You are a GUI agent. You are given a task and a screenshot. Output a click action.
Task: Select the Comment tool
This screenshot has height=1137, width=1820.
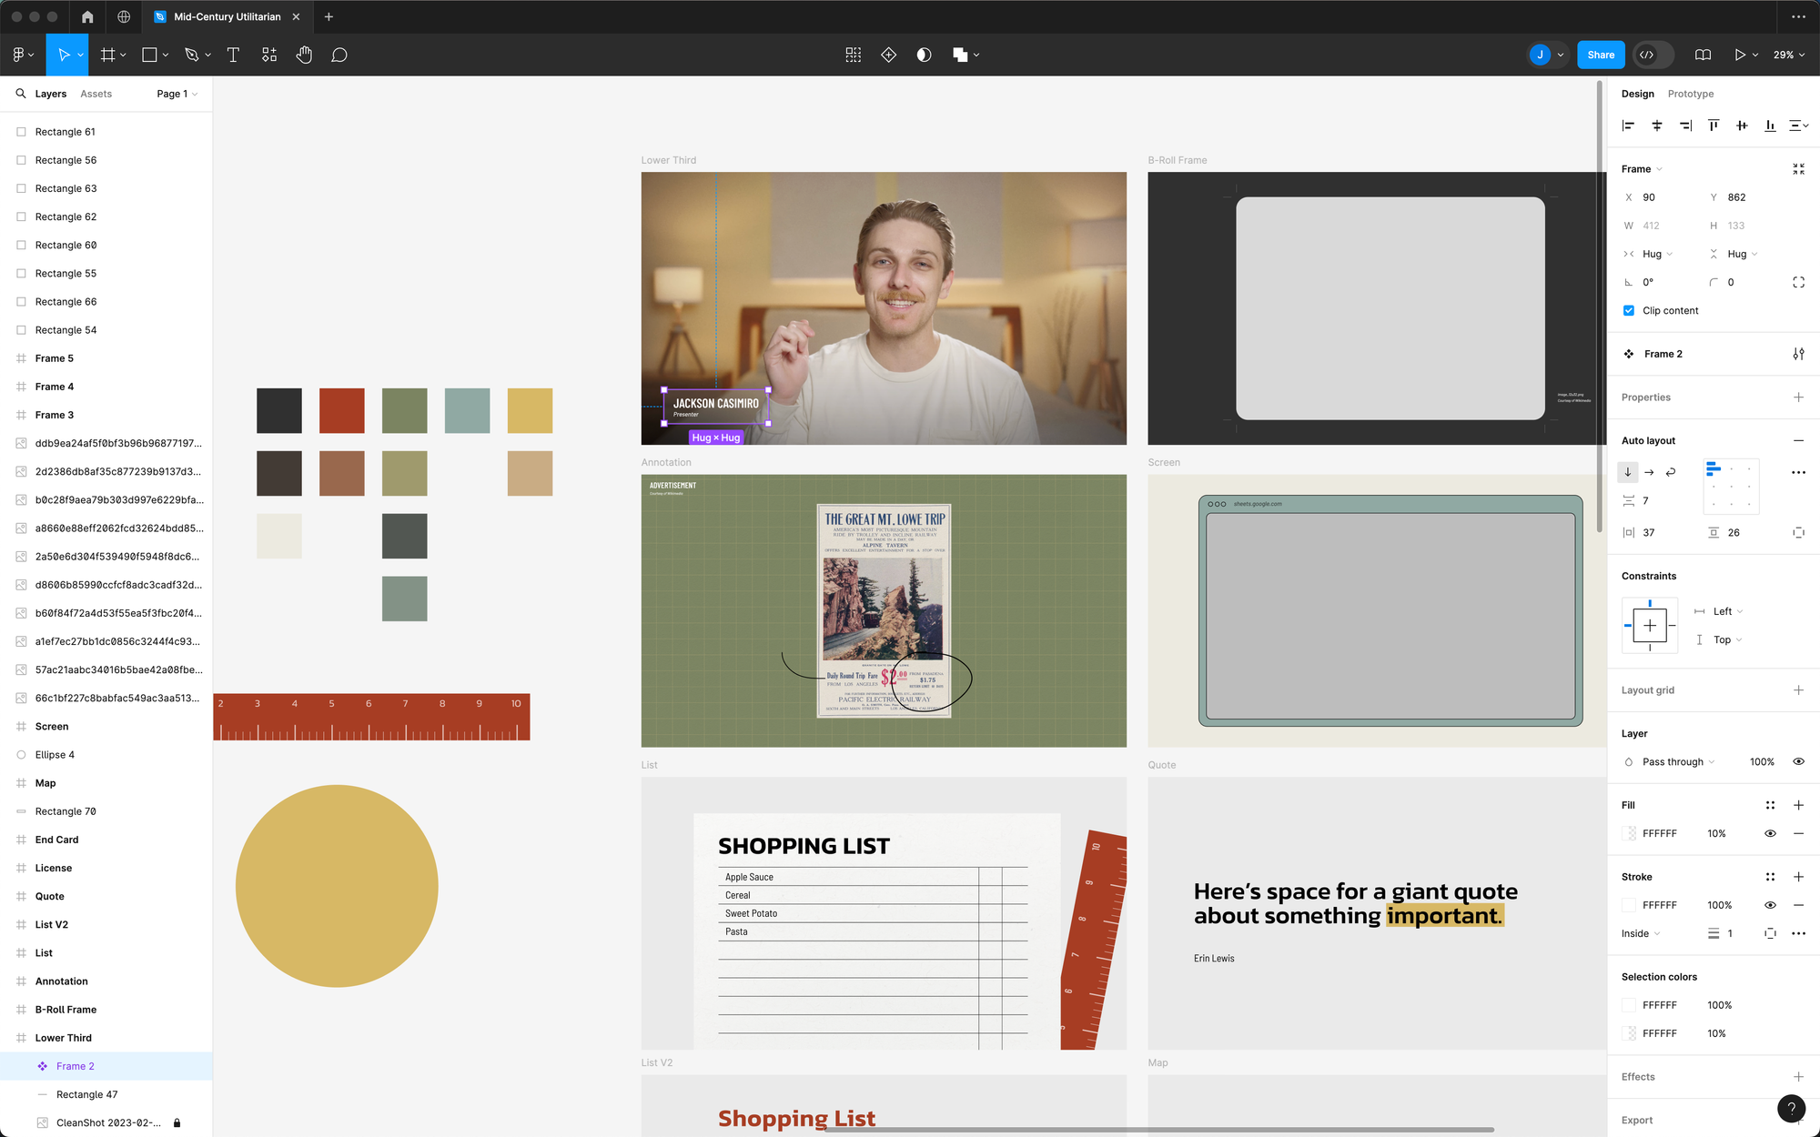(339, 55)
